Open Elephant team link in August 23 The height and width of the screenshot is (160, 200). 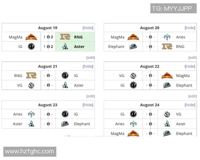[x=82, y=124]
